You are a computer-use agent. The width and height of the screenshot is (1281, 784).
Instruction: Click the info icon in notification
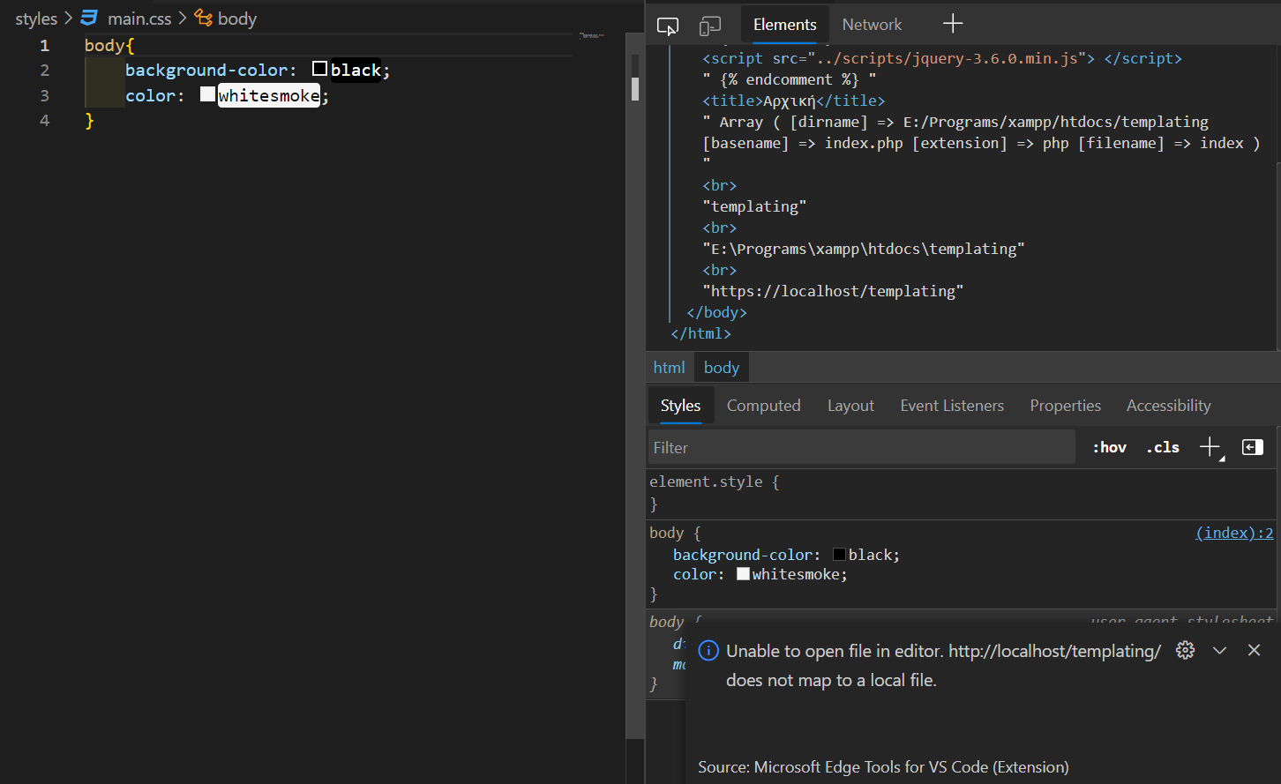(708, 651)
